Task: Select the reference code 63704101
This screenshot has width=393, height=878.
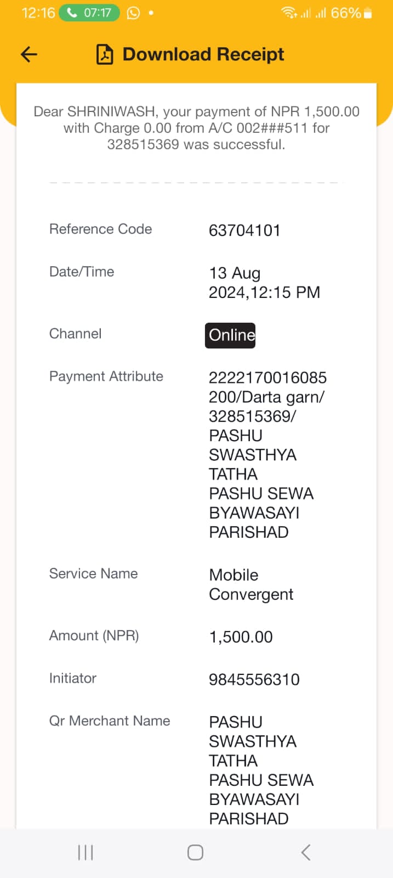Action: 244,230
